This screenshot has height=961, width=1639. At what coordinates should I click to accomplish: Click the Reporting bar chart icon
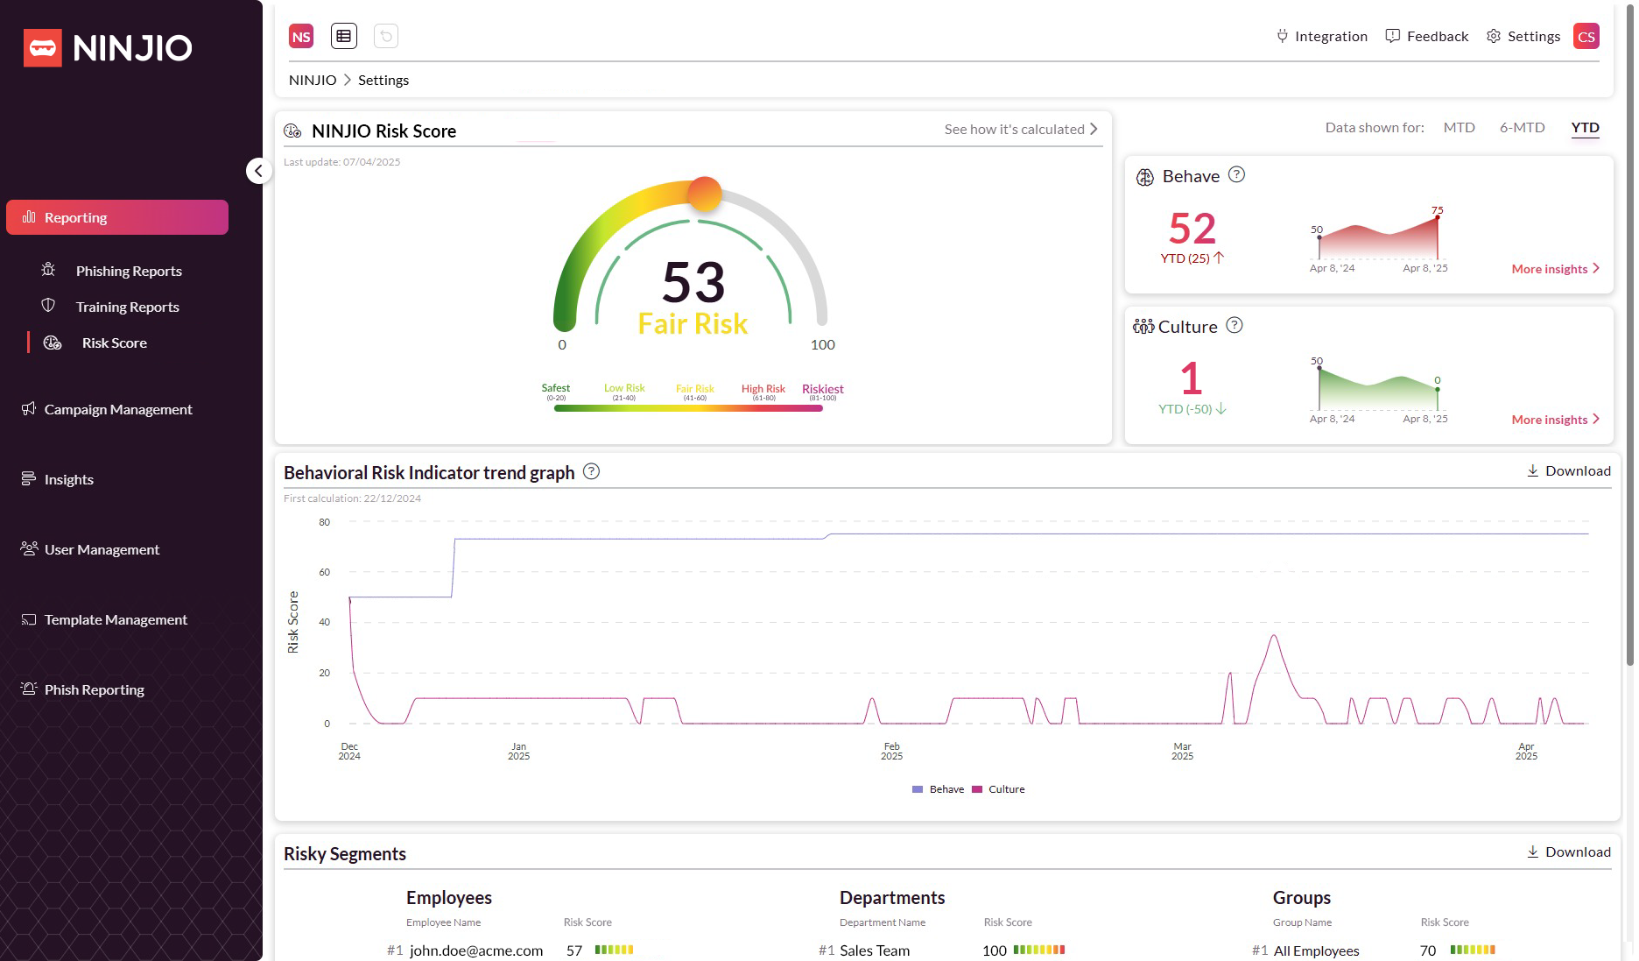29,216
